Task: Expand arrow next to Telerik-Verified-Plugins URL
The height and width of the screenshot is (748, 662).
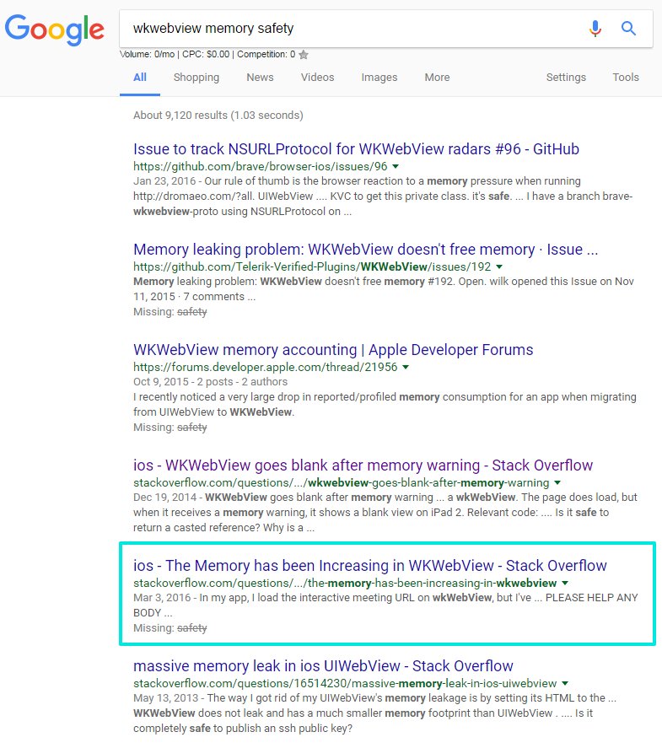Action: coord(499,266)
